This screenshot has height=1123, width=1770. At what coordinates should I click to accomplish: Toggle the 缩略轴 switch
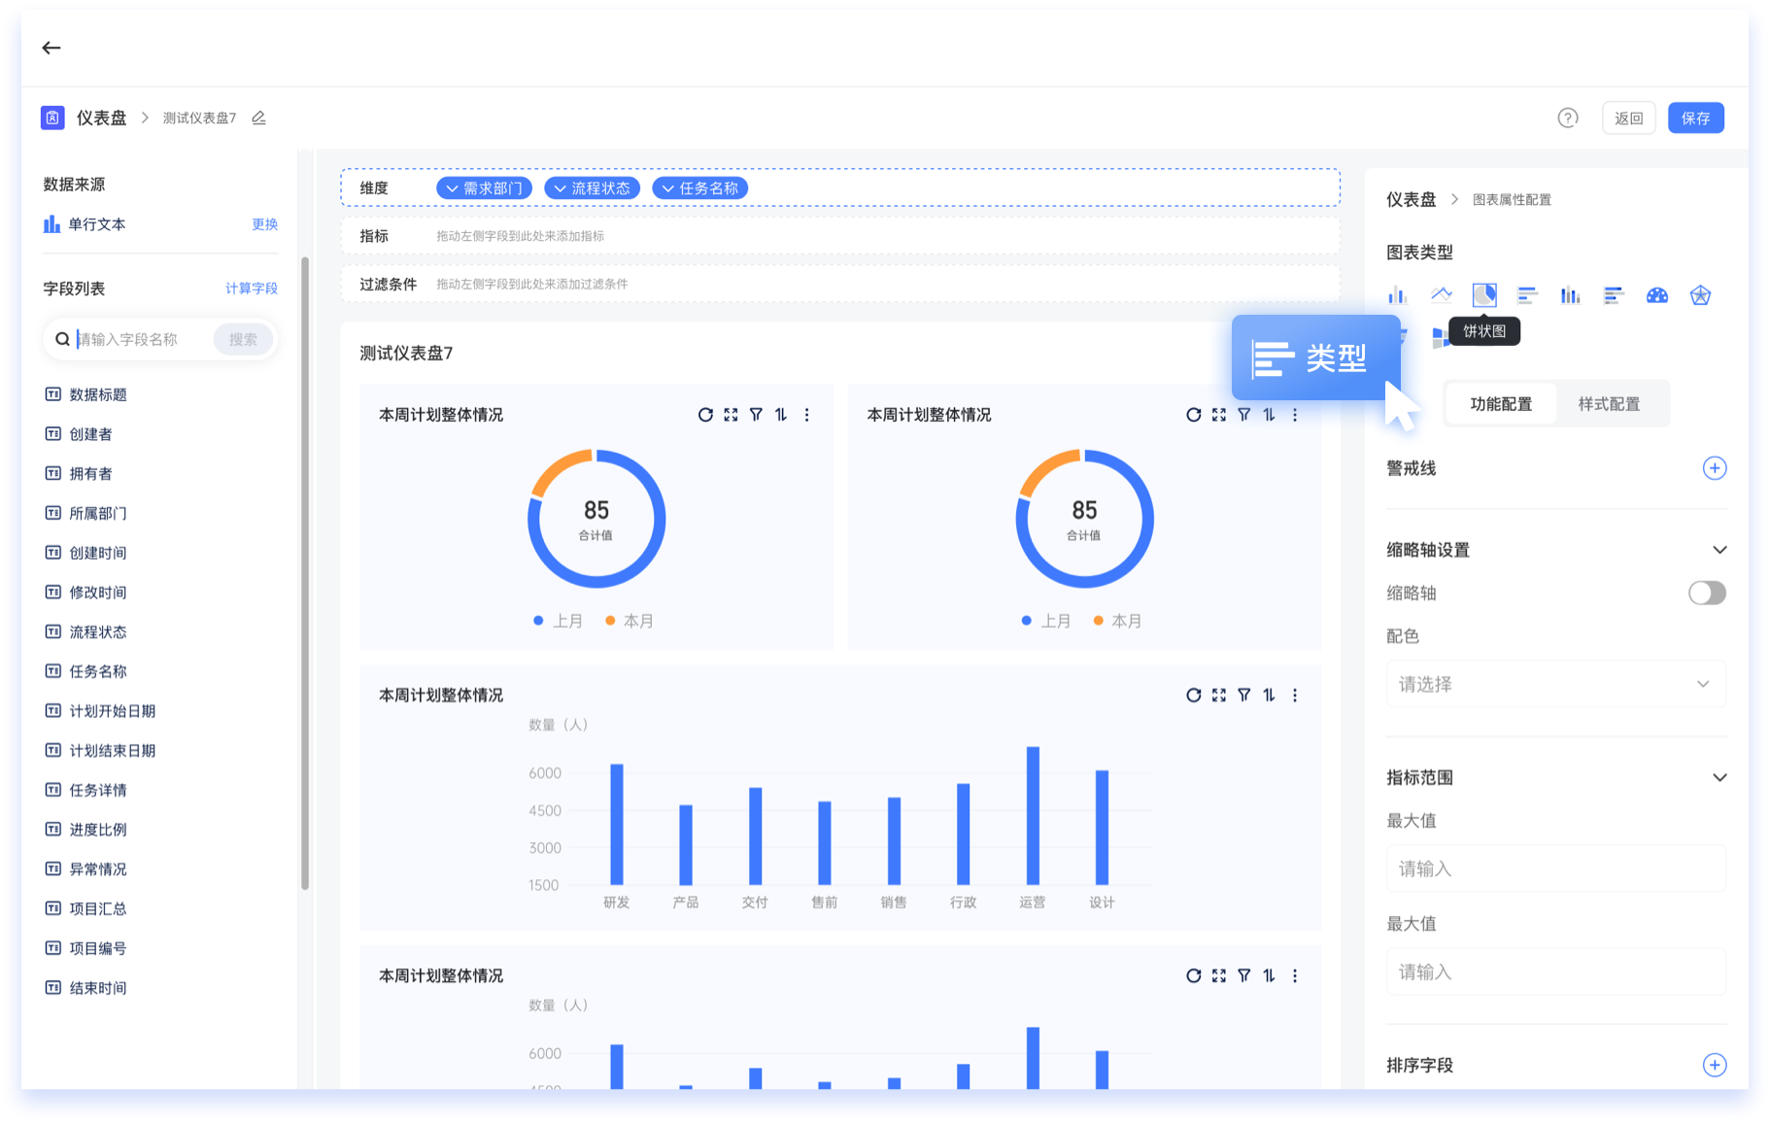(1707, 593)
